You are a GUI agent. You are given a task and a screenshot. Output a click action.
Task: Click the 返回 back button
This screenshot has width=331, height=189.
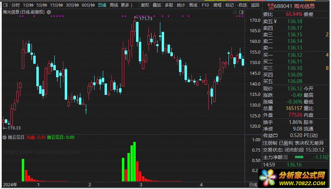(x=255, y=5)
